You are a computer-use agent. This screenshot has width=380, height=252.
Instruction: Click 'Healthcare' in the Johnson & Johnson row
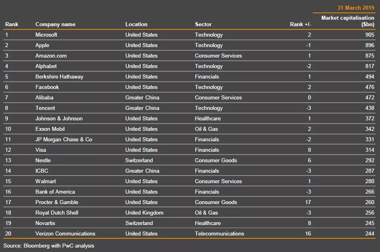(208, 118)
